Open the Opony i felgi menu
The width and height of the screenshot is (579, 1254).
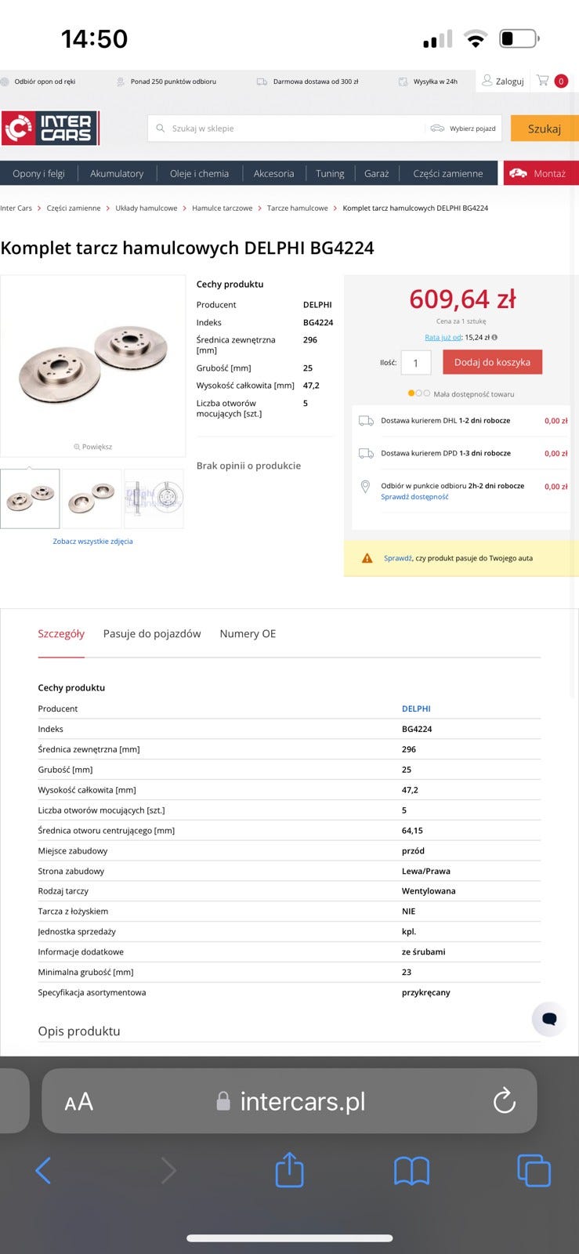coord(38,173)
